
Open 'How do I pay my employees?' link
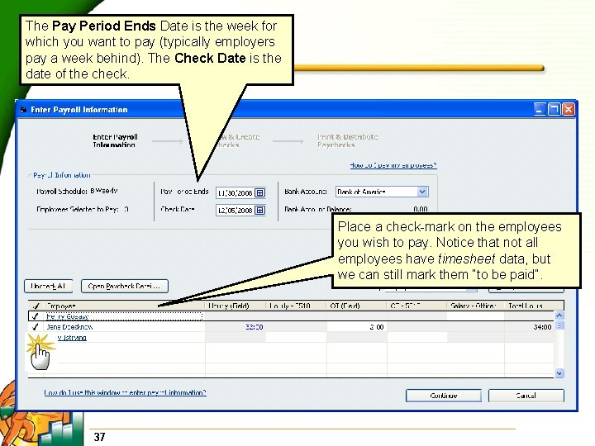[x=393, y=165]
